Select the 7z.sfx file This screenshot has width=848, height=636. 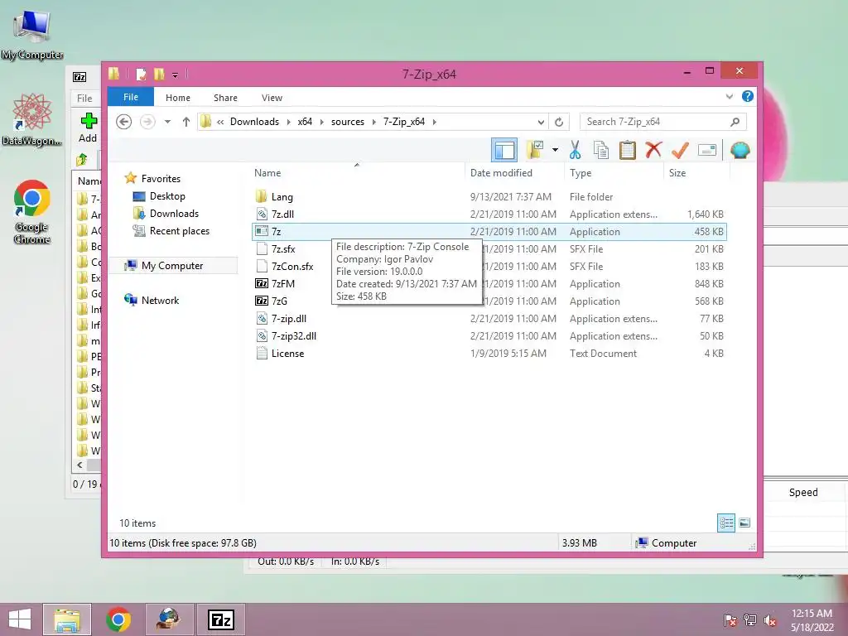pyautogui.click(x=283, y=248)
